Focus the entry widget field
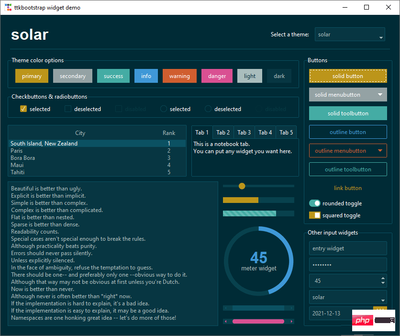 click(x=348, y=248)
